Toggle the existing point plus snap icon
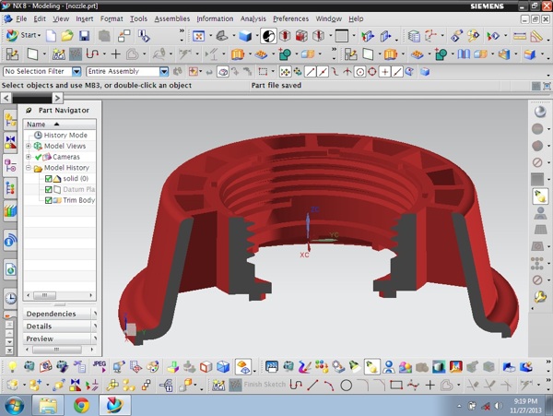Image resolution: width=553 pixels, height=416 pixels. point(384,72)
